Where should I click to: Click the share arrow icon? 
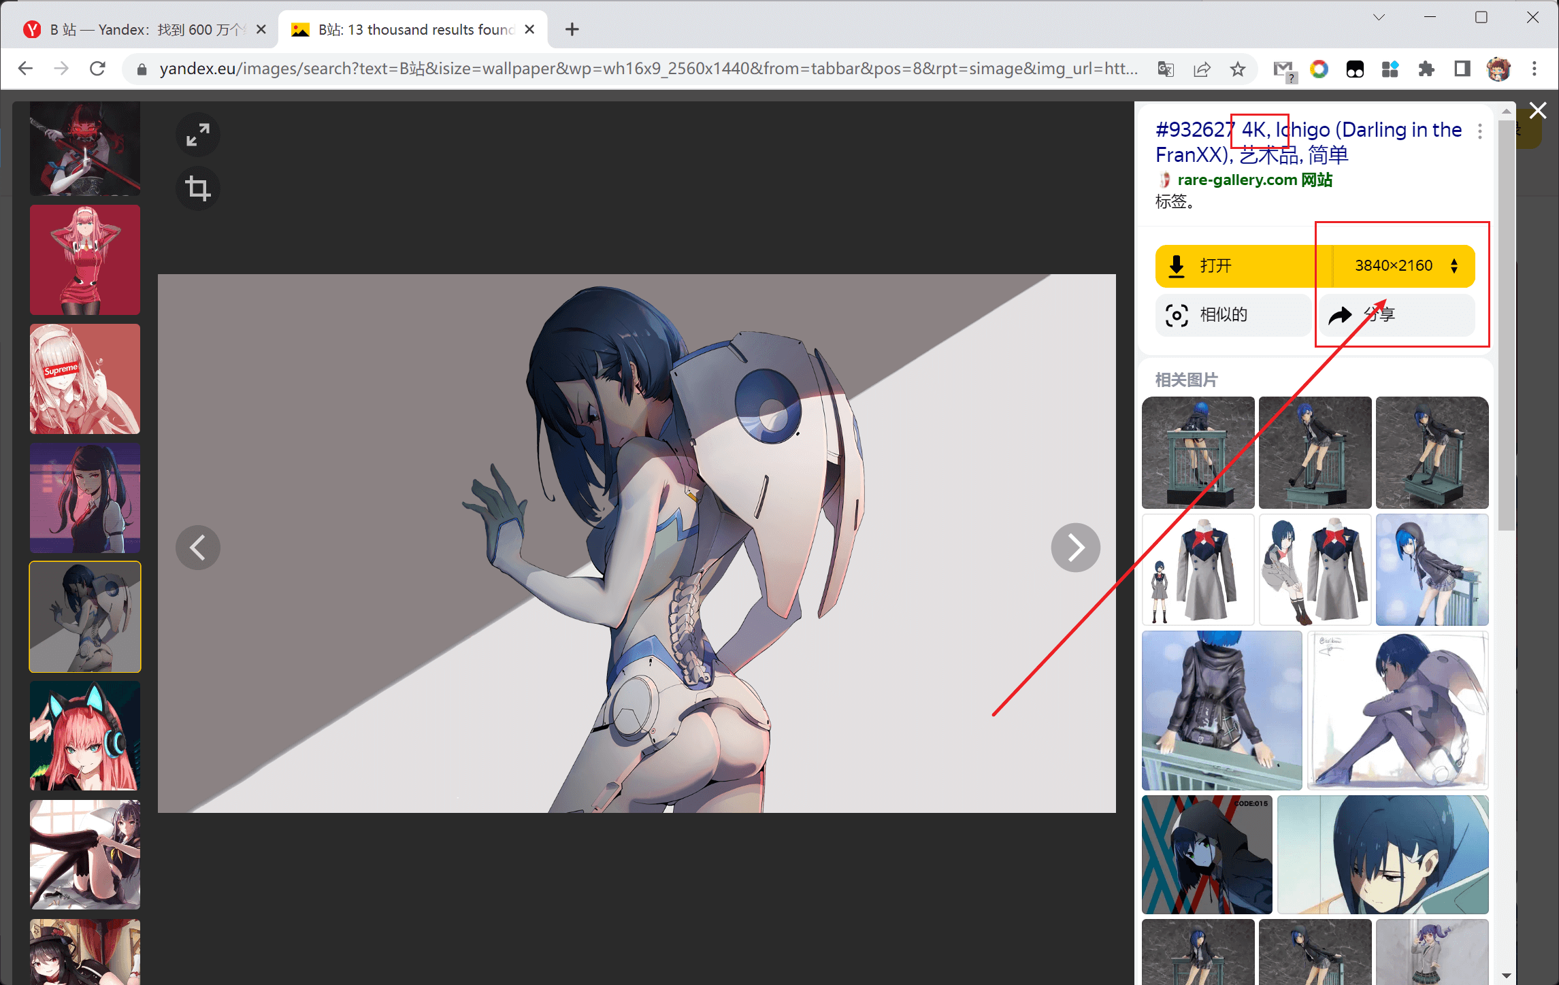(1339, 315)
